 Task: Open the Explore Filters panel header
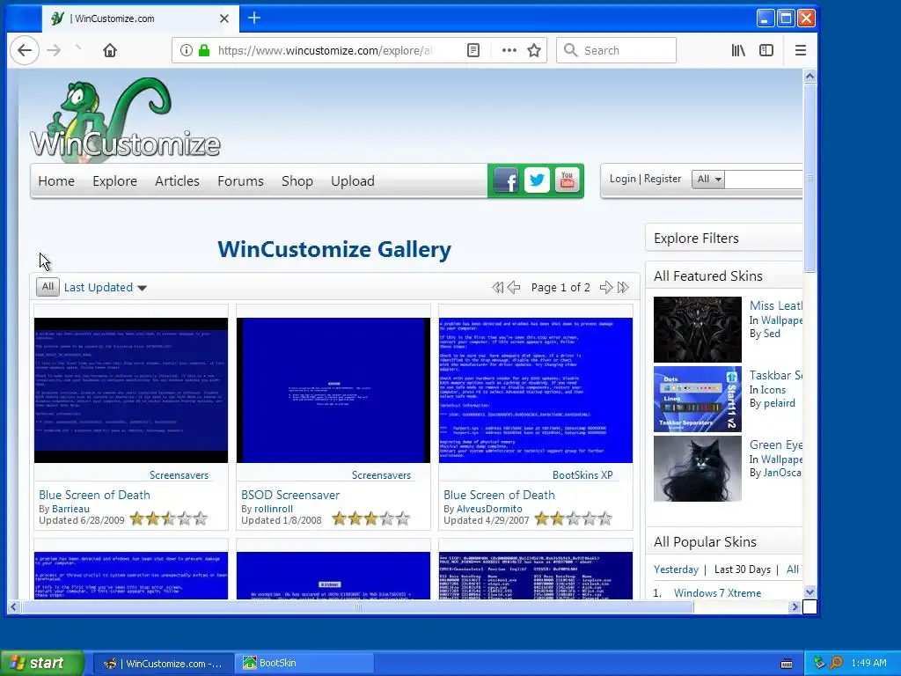coord(724,238)
